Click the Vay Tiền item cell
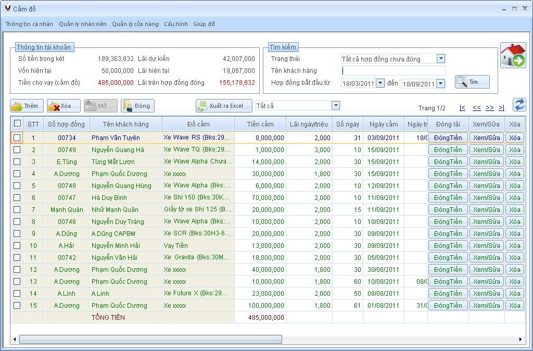This screenshot has width=533, height=351. [198, 246]
